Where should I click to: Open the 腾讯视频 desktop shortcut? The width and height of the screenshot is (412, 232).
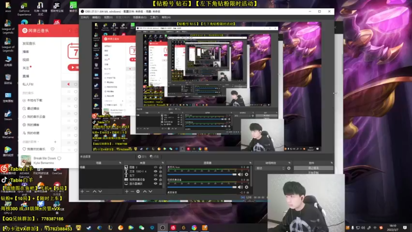(x=8, y=152)
